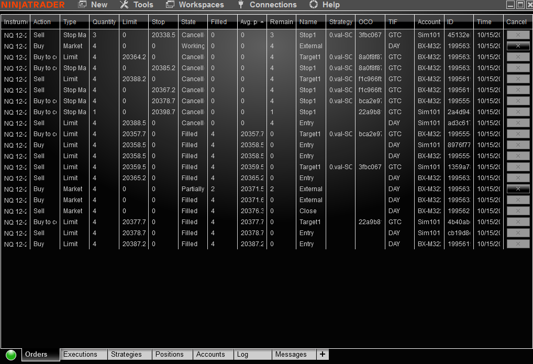This screenshot has height=364, width=533.
Task: Sort by Time column header
Action: (x=488, y=22)
